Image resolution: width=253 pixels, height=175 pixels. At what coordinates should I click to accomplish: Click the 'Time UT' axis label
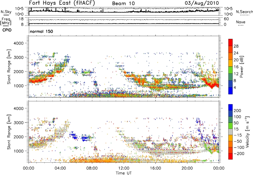pos(124,173)
